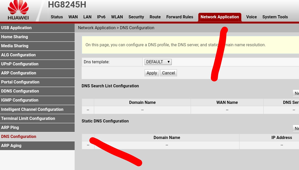Click the Apply button
Screen dimensions: 299x170
[152, 73]
